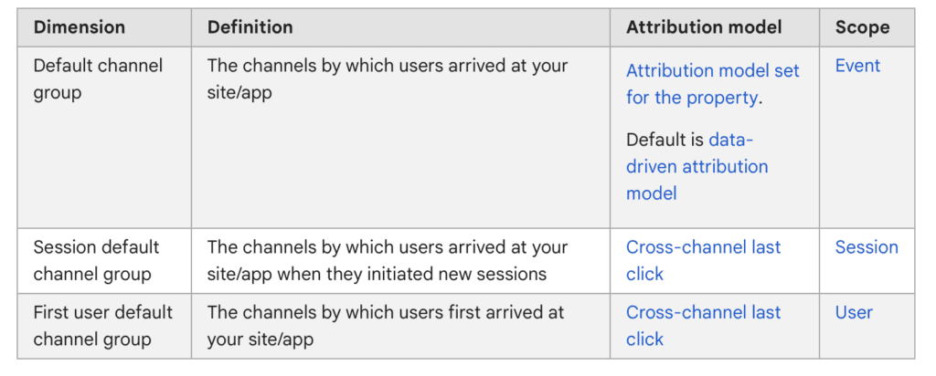Viewport: 936px width, 376px height.
Task: Click the Session scope link
Action: tap(867, 247)
